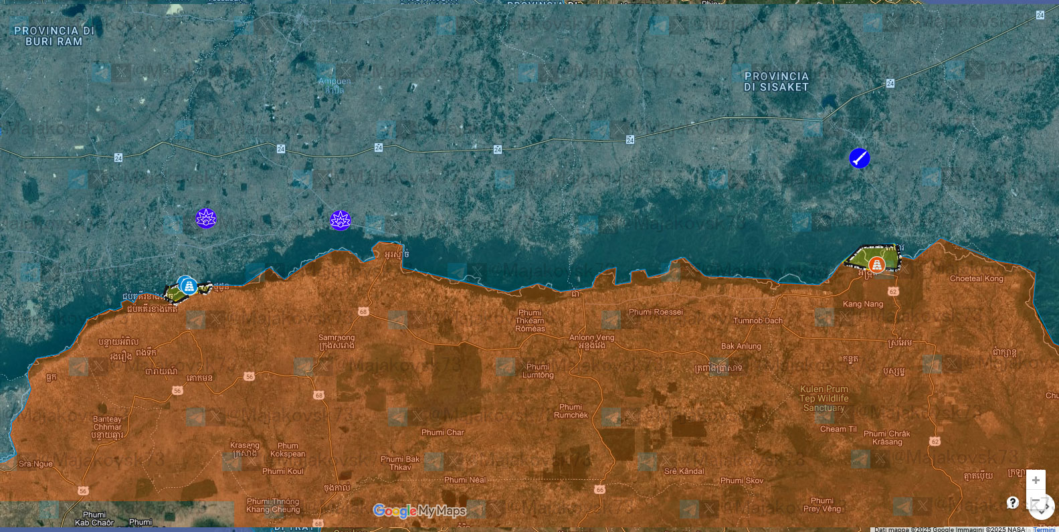Click the 'Bak Anlung' label

[x=741, y=346]
